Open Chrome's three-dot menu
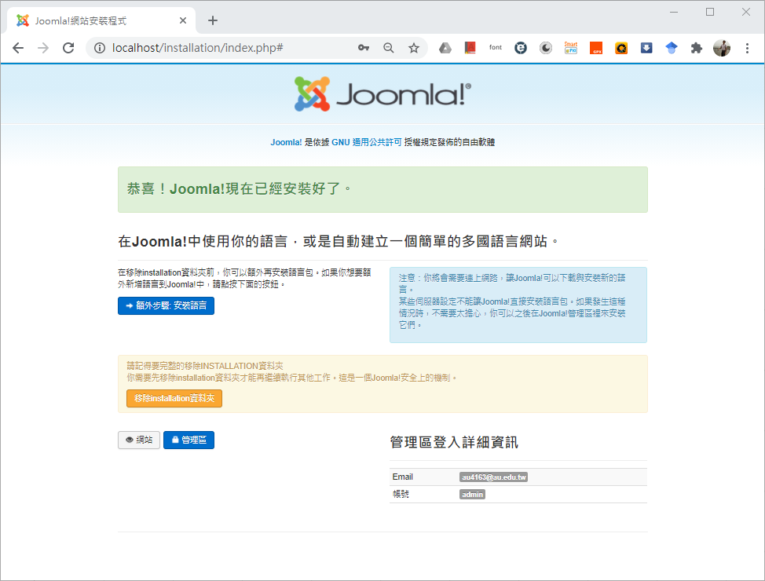 [x=747, y=48]
